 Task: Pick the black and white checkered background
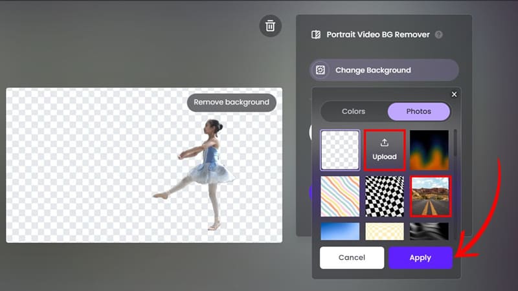point(385,196)
